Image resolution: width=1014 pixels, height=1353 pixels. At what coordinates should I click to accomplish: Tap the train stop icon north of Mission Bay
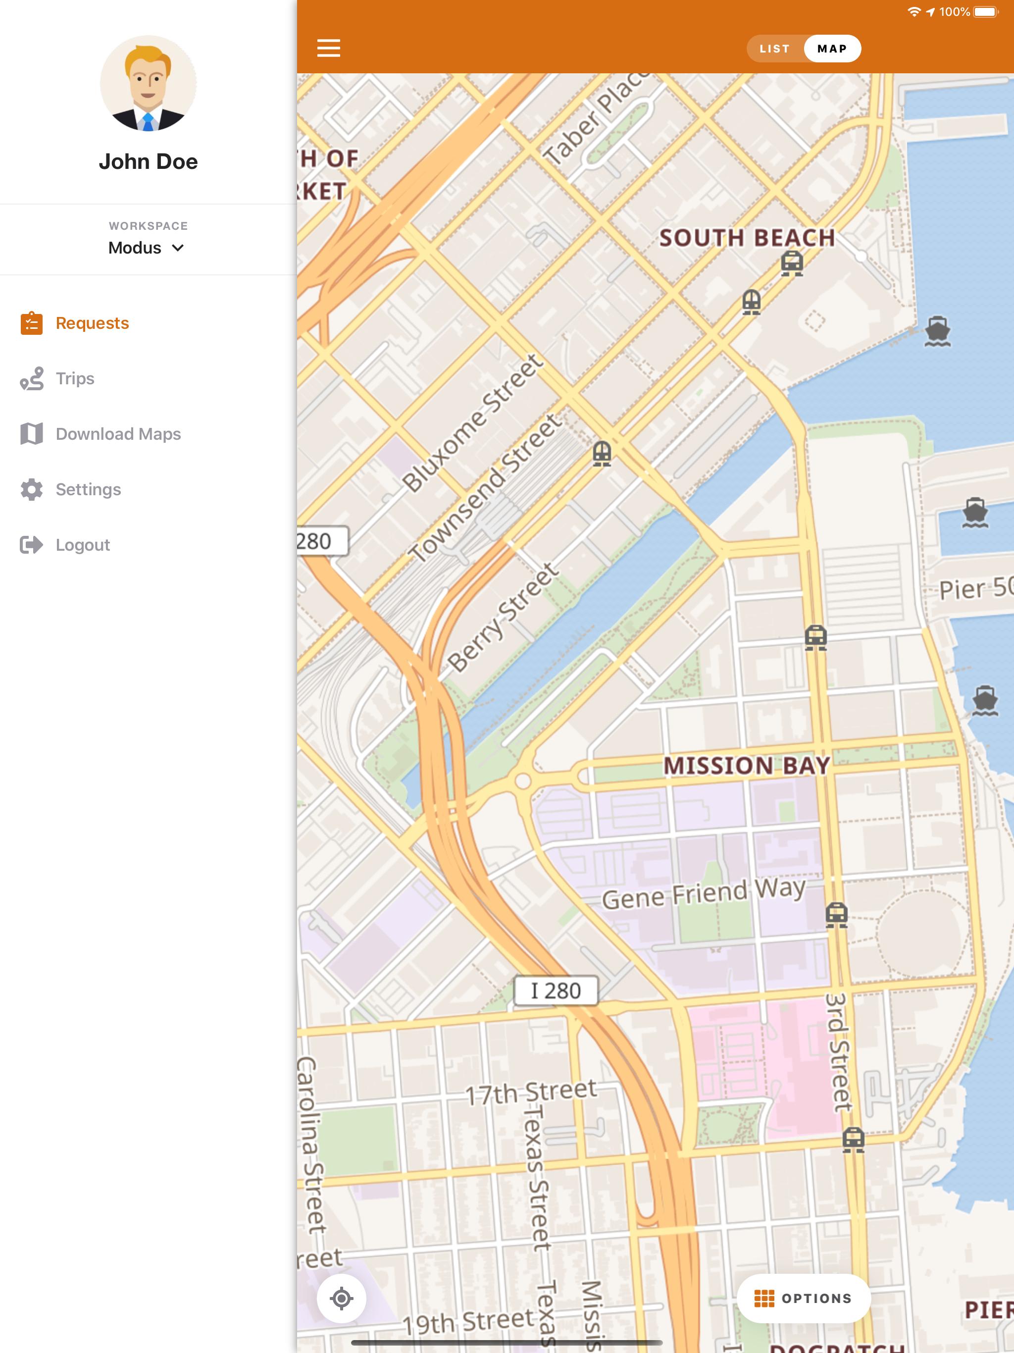pos(816,637)
